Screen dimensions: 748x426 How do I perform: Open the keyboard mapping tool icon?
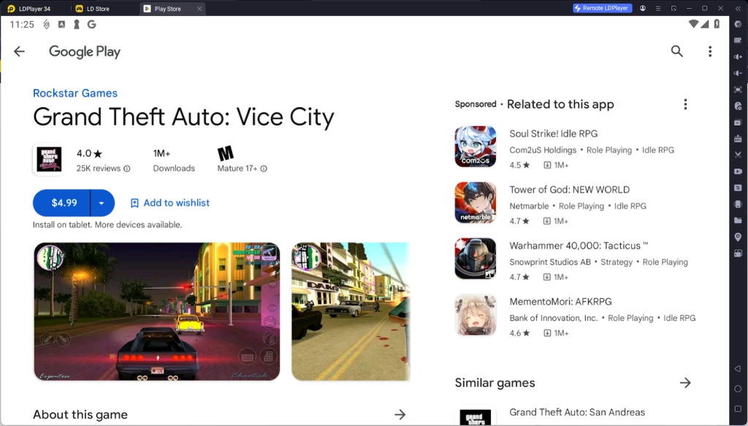(737, 40)
